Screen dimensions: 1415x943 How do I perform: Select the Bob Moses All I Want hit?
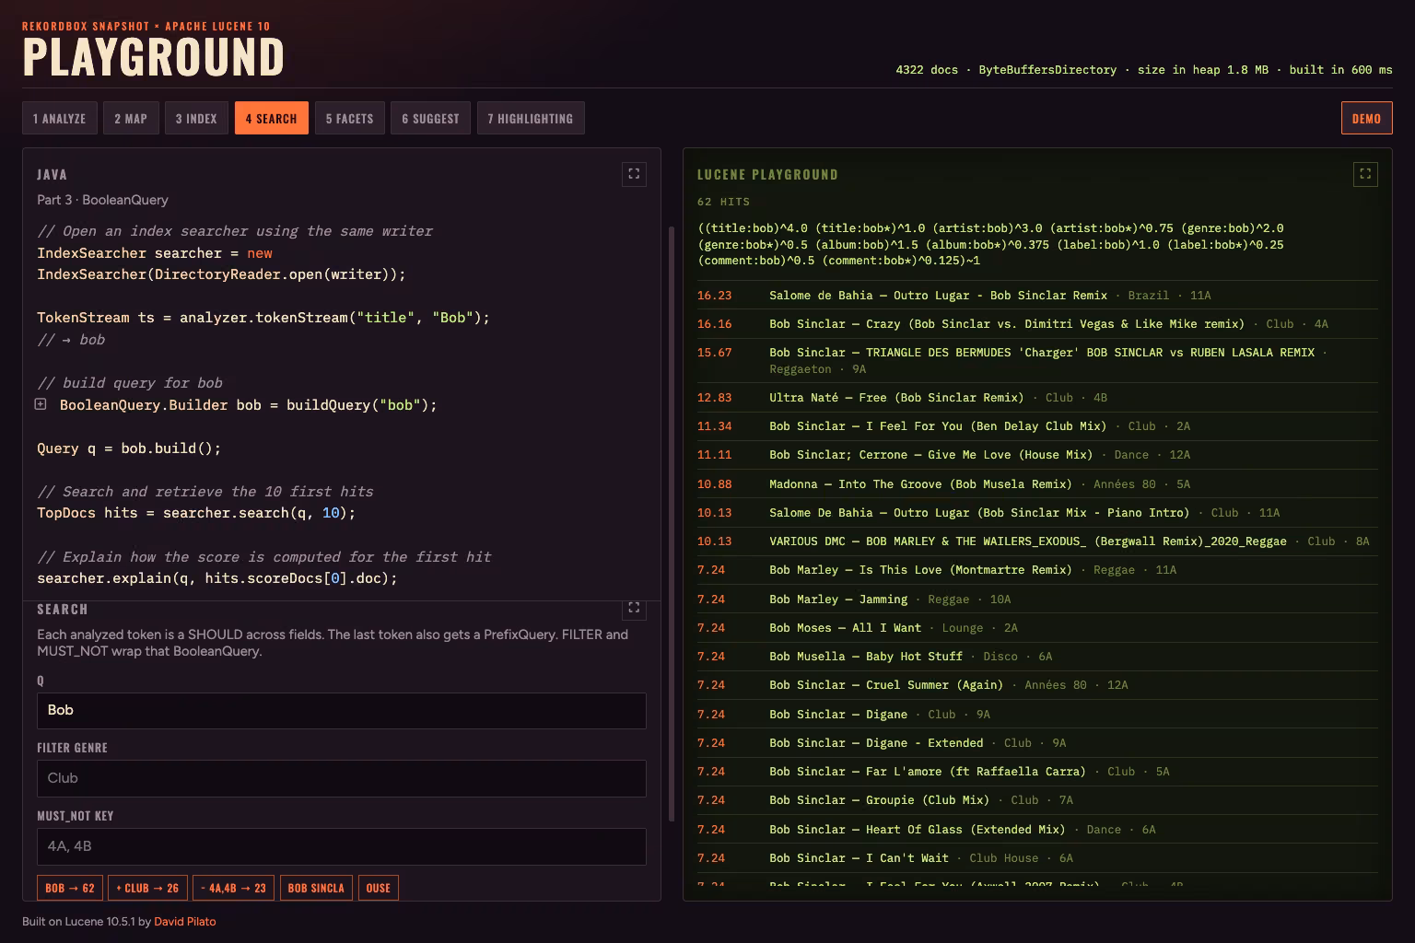pyautogui.click(x=1037, y=628)
